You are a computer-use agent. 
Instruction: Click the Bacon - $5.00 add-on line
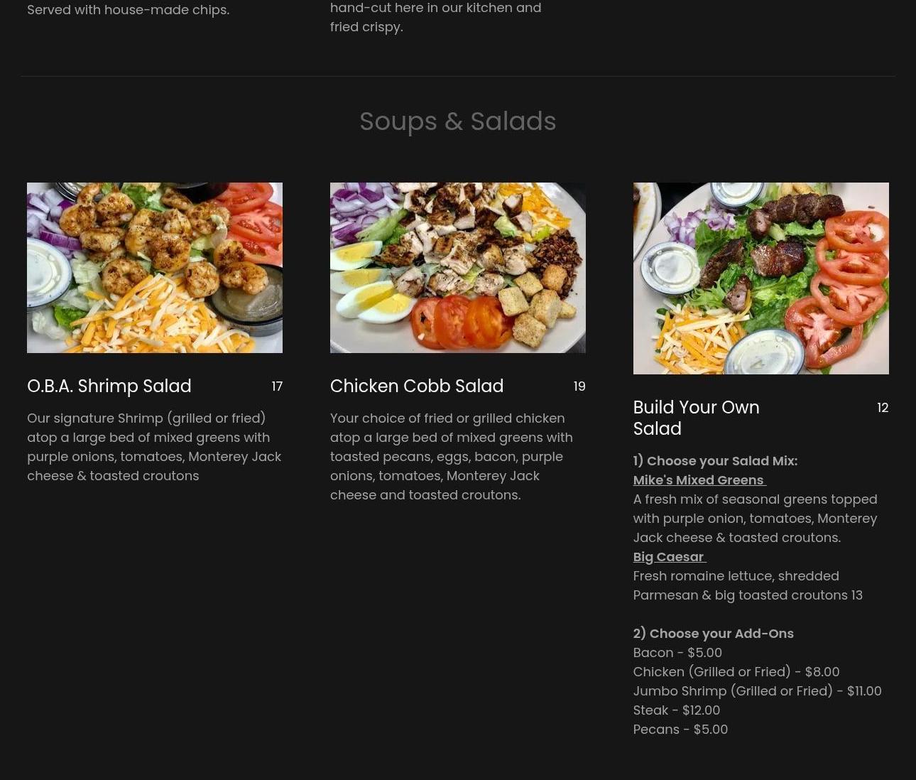click(x=677, y=653)
